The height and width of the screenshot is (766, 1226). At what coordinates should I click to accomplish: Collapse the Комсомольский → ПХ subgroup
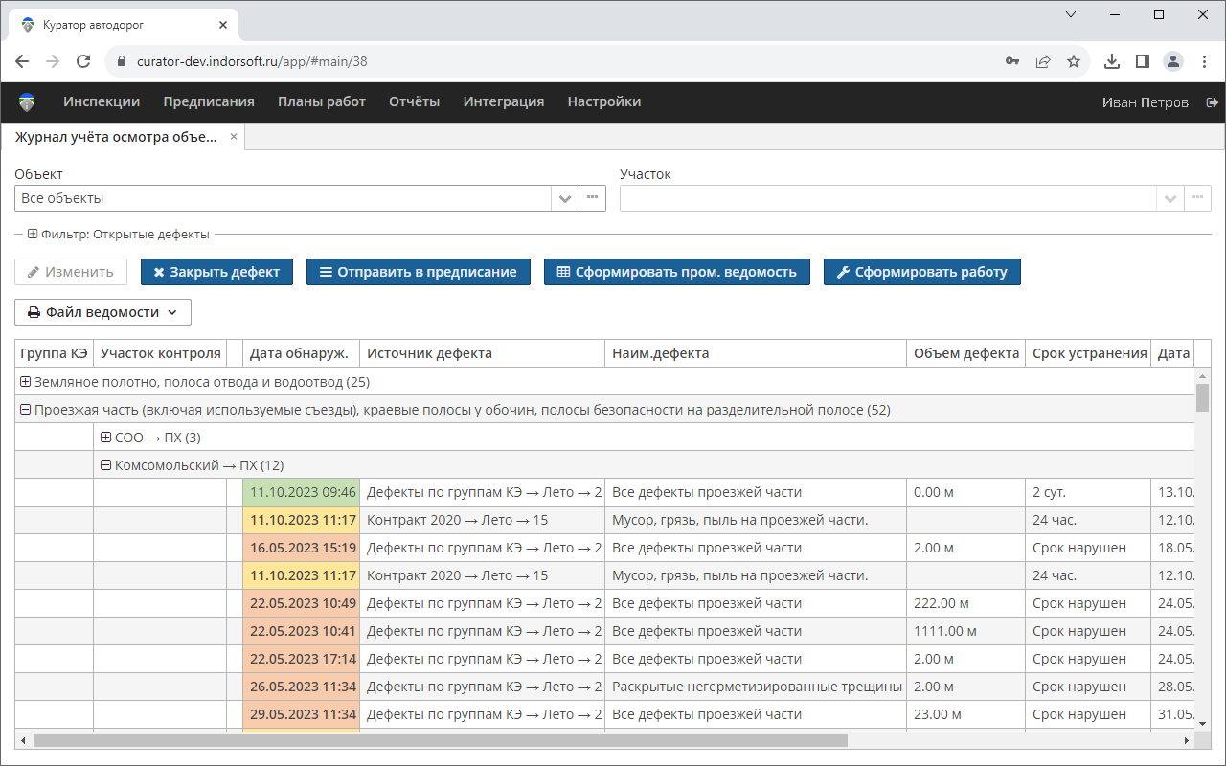(106, 465)
